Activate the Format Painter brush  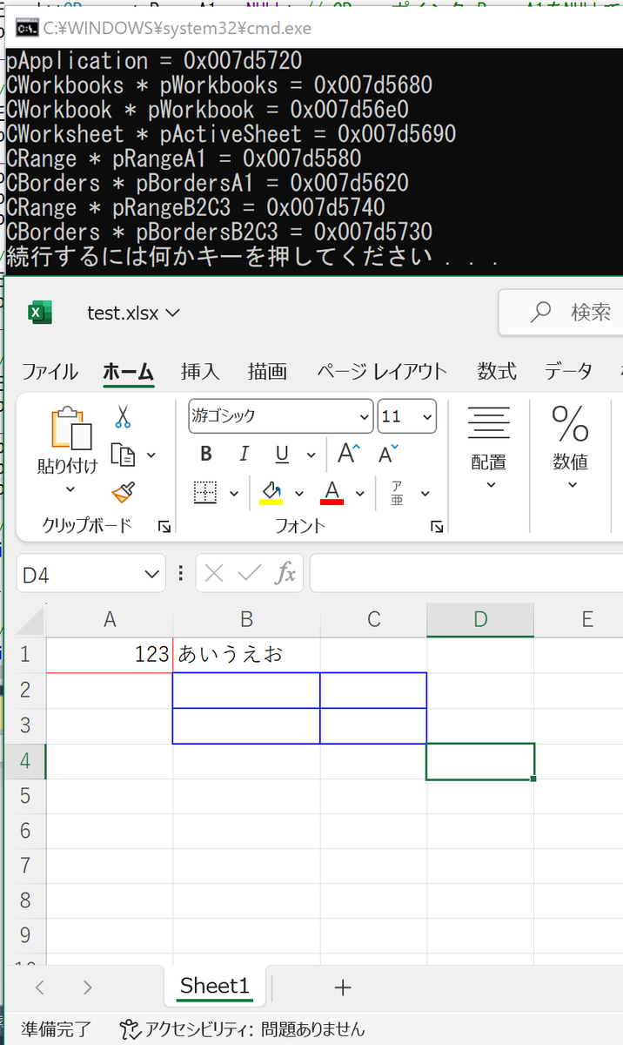click(124, 493)
